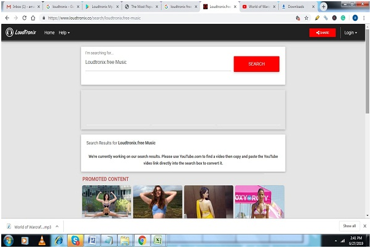The image size is (371, 248).
Task: Click the search input with Loudtronix free Music
Action: pos(158,63)
